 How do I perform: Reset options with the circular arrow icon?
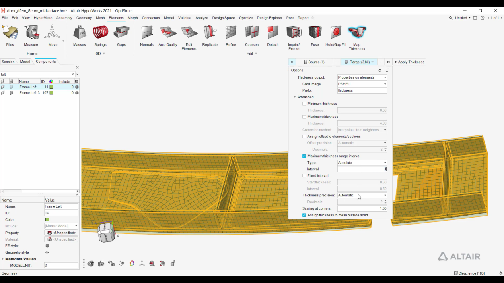pos(380,70)
